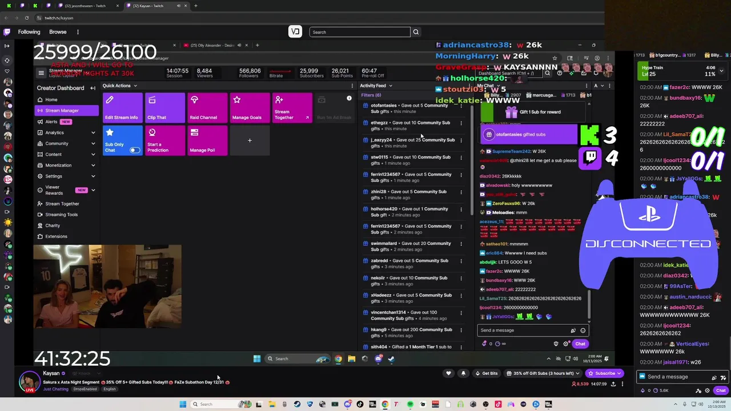The image size is (731, 411).
Task: Open options for hkang9 activity entry
Action: coord(461,330)
